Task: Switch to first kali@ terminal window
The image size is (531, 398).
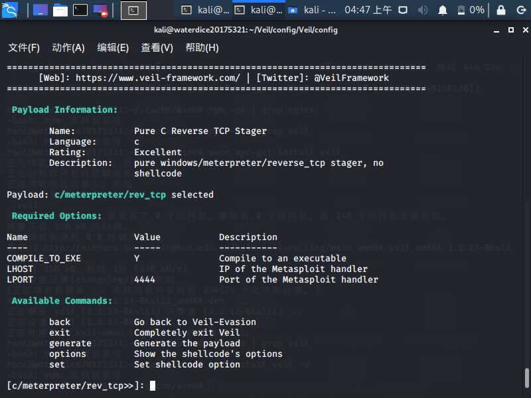Action: tap(205, 10)
